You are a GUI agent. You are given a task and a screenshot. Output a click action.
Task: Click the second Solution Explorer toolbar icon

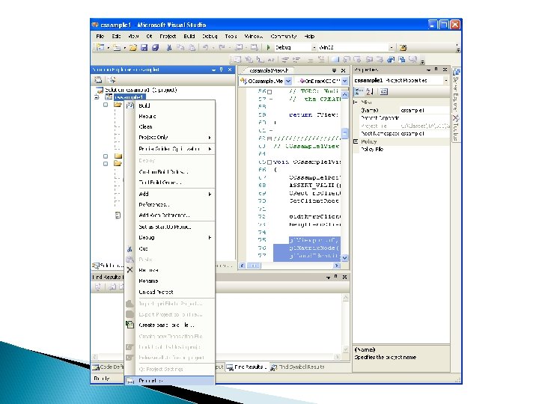tap(112, 80)
